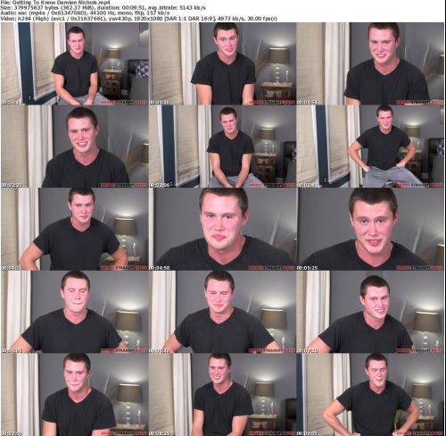Select the talking close-up frame at 00:05:25

[x=370, y=229]
